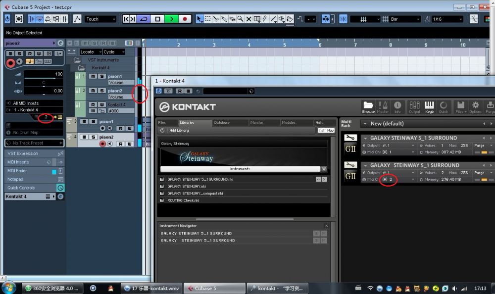495x294 pixels.
Task: Toggle Kontakt on-screen Keyb keyboard
Action: coord(429,106)
